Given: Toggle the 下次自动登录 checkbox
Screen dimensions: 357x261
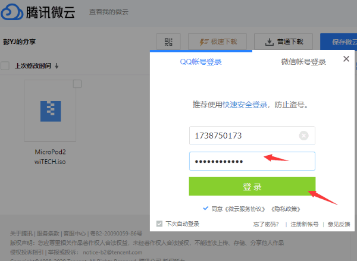Looking at the screenshot, I should [159, 224].
